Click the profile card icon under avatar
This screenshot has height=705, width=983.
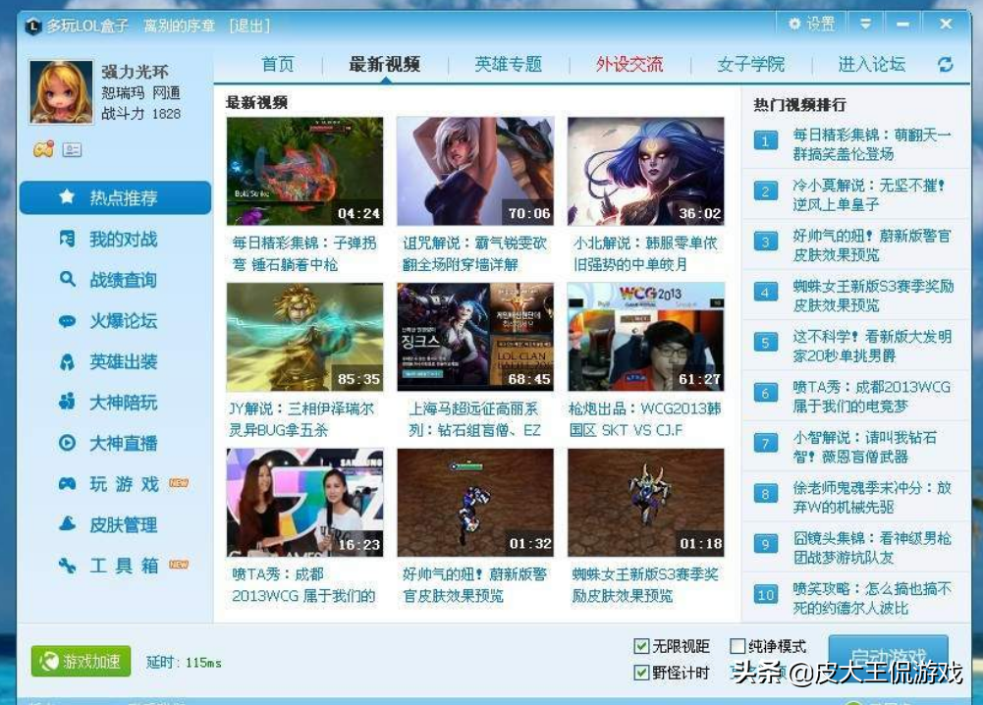pos(72,150)
